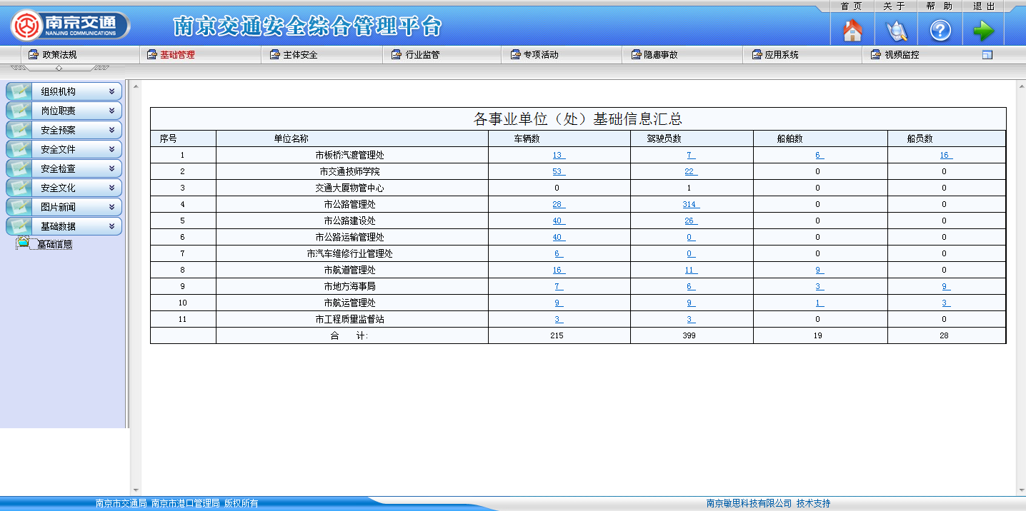This screenshot has width=1026, height=511.
Task: Click the icon beside 政策法规 menu
Action: (33, 55)
